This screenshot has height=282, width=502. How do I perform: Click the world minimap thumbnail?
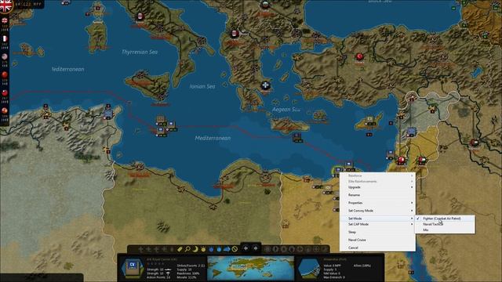pyautogui.click(x=250, y=268)
